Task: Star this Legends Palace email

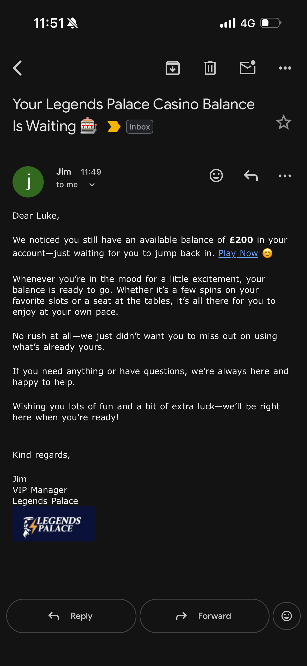Action: click(284, 122)
